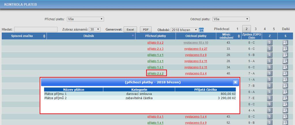295x125 pixels.
Task: Click the Příchozí platby column header
Action: [155, 36]
